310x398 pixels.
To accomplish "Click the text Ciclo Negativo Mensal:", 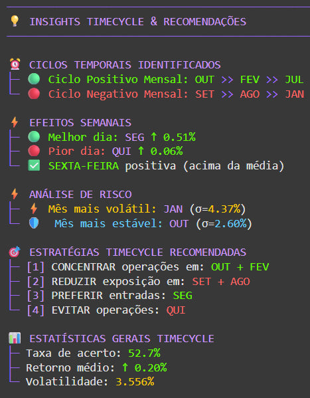I will click(x=118, y=94).
